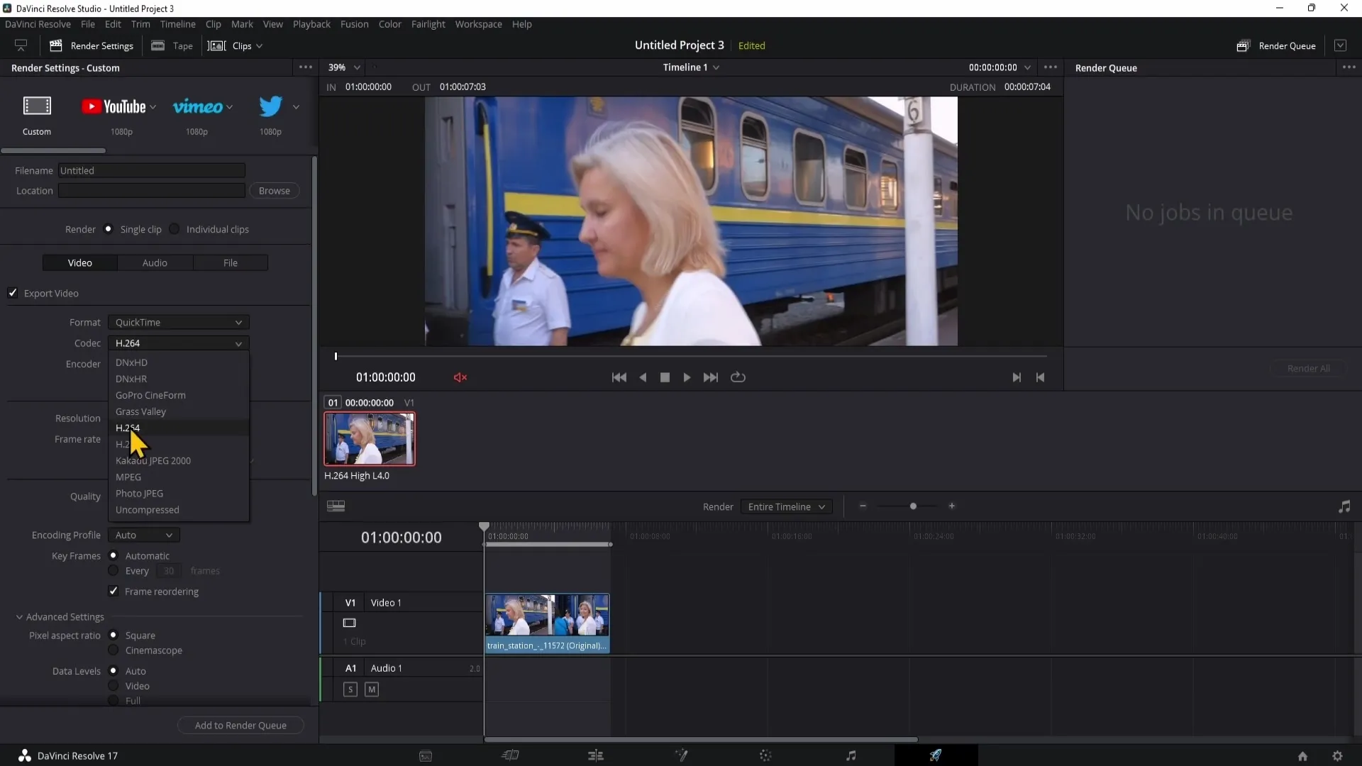Select Single clip render option
The width and height of the screenshot is (1362, 766).
(x=109, y=229)
